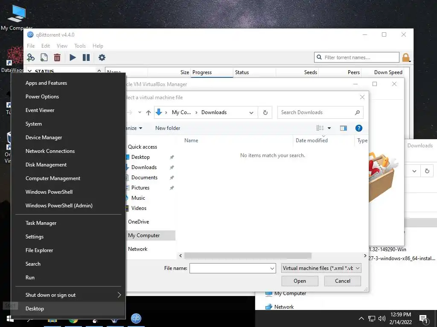The width and height of the screenshot is (437, 327).
Task: Click the network icon in system tray
Action: pyautogui.click(x=372, y=318)
